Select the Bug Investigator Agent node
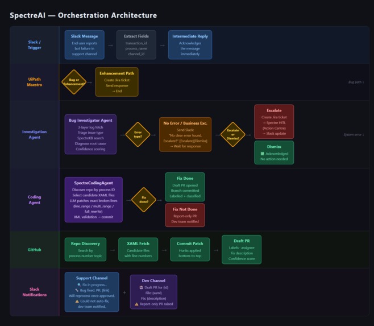 90,134
